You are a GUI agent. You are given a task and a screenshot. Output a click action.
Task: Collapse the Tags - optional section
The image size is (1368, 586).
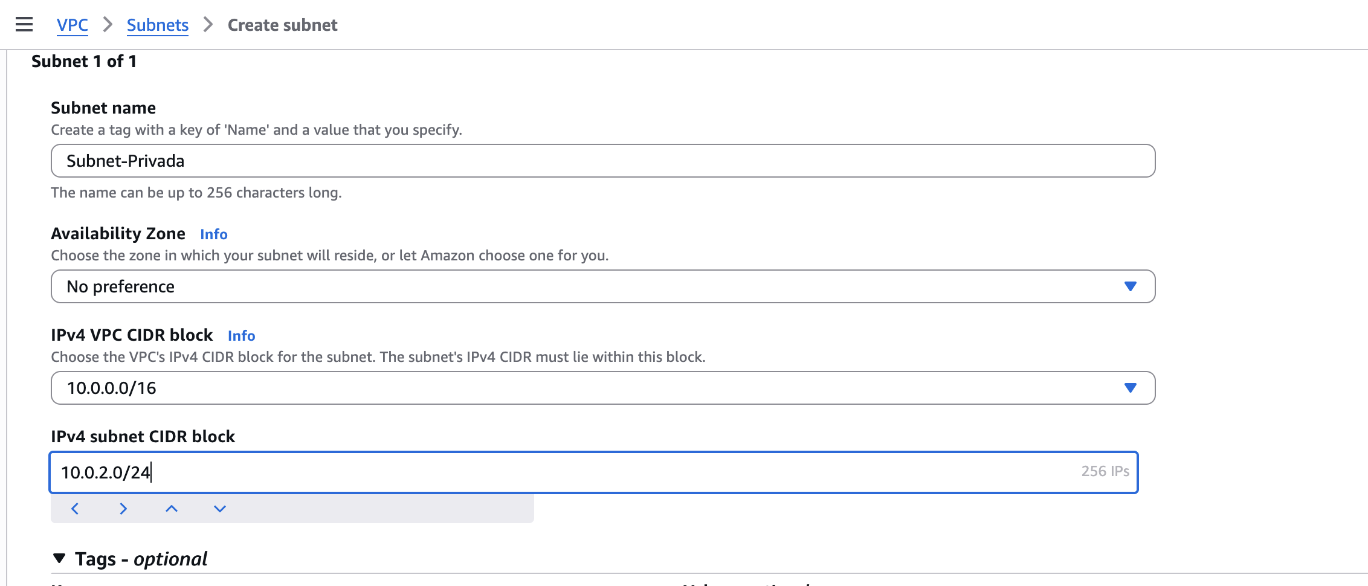59,559
